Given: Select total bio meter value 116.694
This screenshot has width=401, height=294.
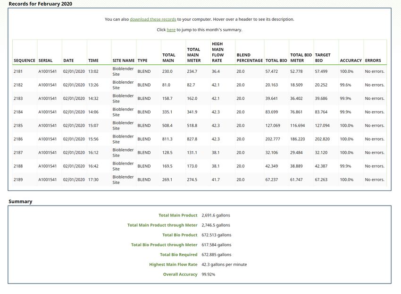Looking at the screenshot, I should [x=298, y=126].
